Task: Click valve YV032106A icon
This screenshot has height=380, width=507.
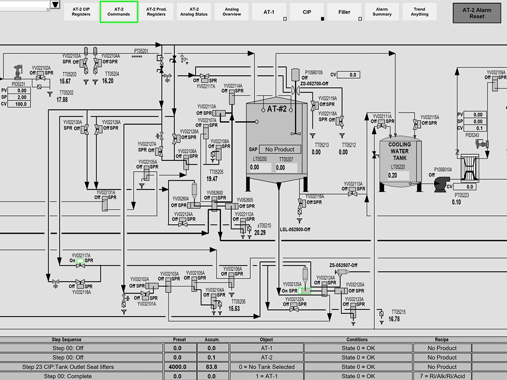Action: coord(232,280)
